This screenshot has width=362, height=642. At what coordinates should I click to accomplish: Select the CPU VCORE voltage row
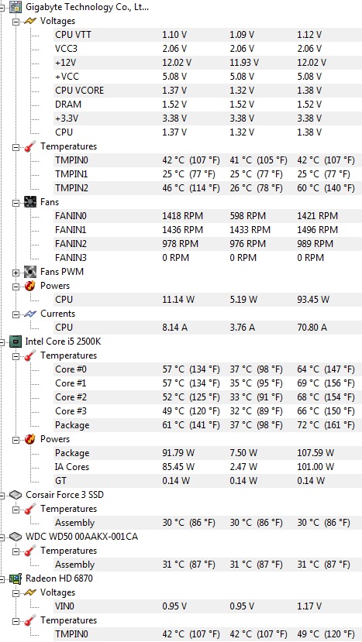[x=208, y=91]
